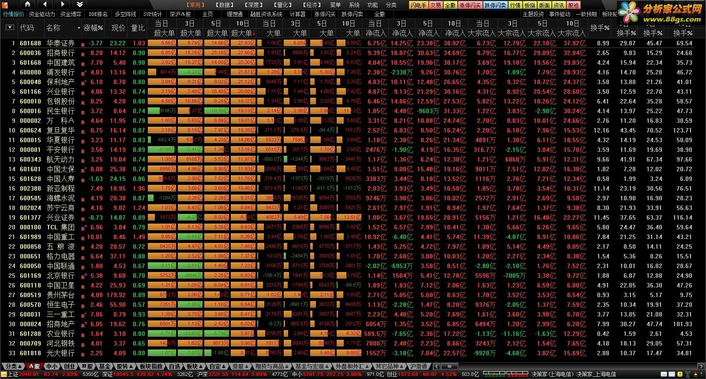
Task: Select stock code 601688 in the first row
Action: pos(30,43)
